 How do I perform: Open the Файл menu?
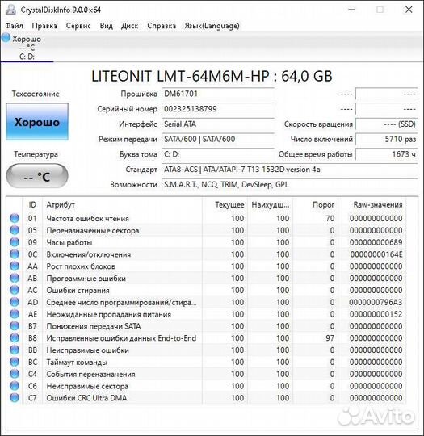click(14, 26)
